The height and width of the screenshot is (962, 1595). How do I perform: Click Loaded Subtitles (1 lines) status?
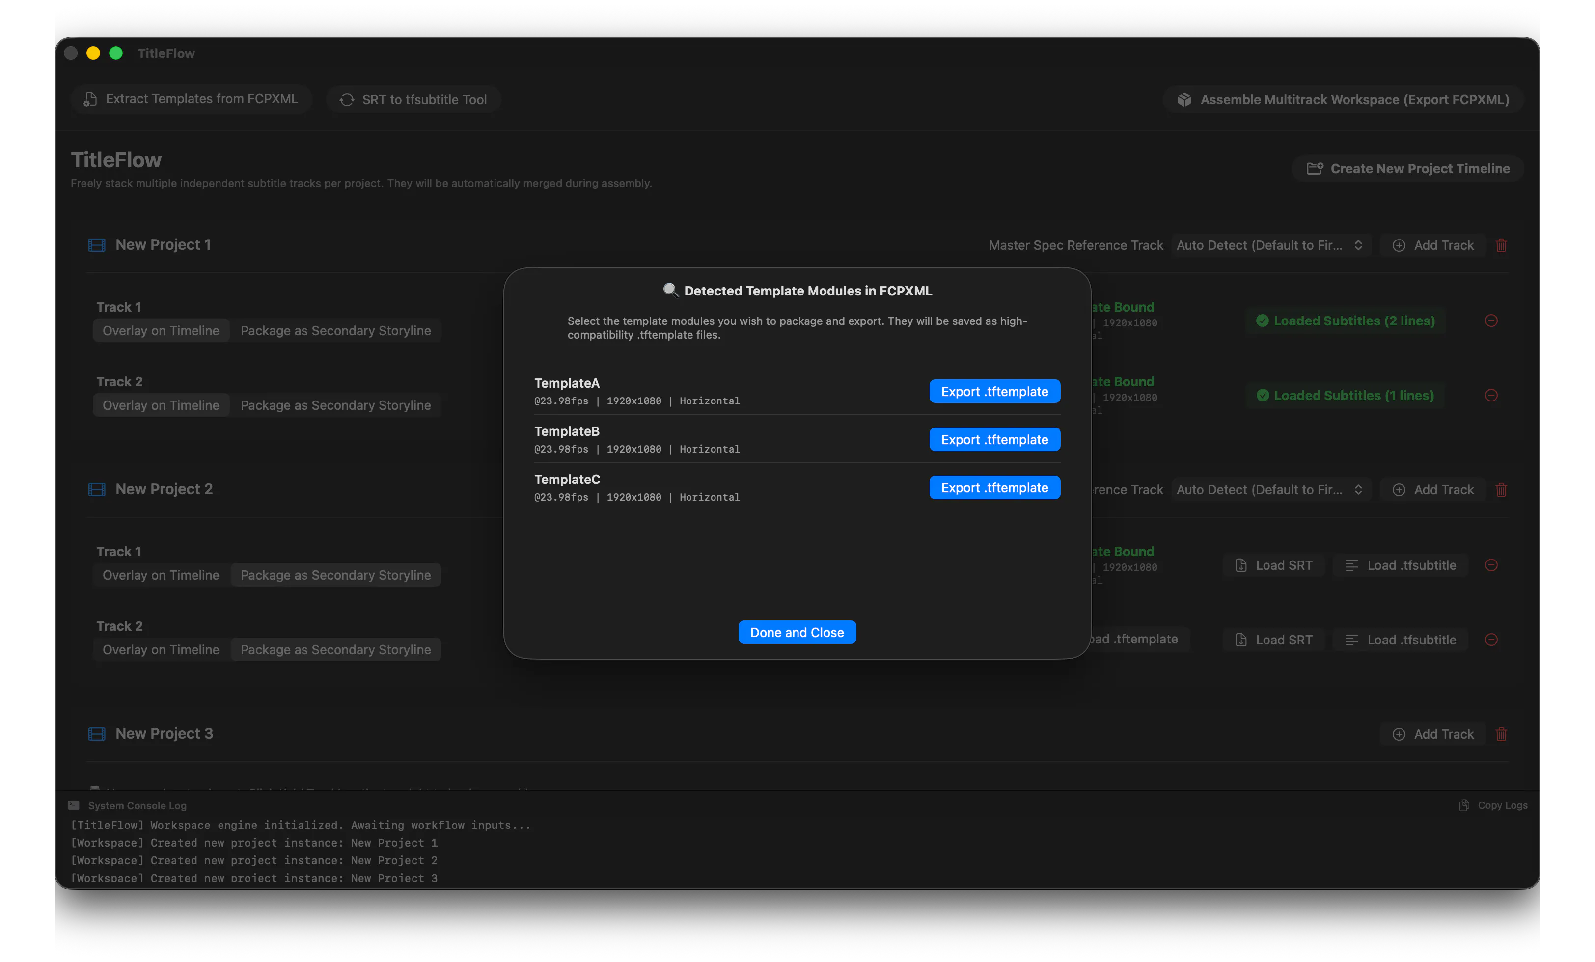[1345, 395]
